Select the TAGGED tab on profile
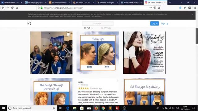 (x=106, y=28)
